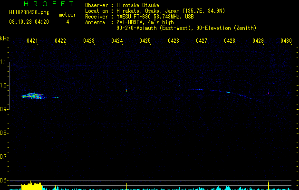Click the yellow level spike after 0424
Viewport: 299px width, 190px height.
tap(126, 186)
